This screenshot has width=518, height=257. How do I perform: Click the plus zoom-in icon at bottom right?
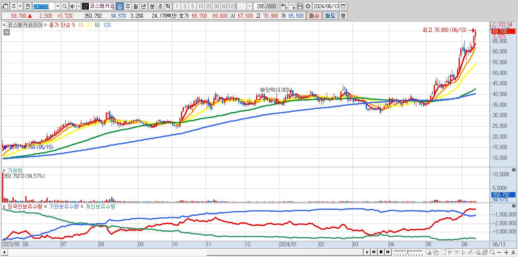pyautogui.click(x=506, y=252)
